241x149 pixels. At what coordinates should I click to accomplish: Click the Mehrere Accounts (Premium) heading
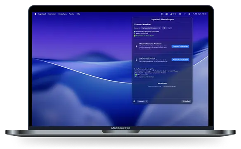coord(150,44)
